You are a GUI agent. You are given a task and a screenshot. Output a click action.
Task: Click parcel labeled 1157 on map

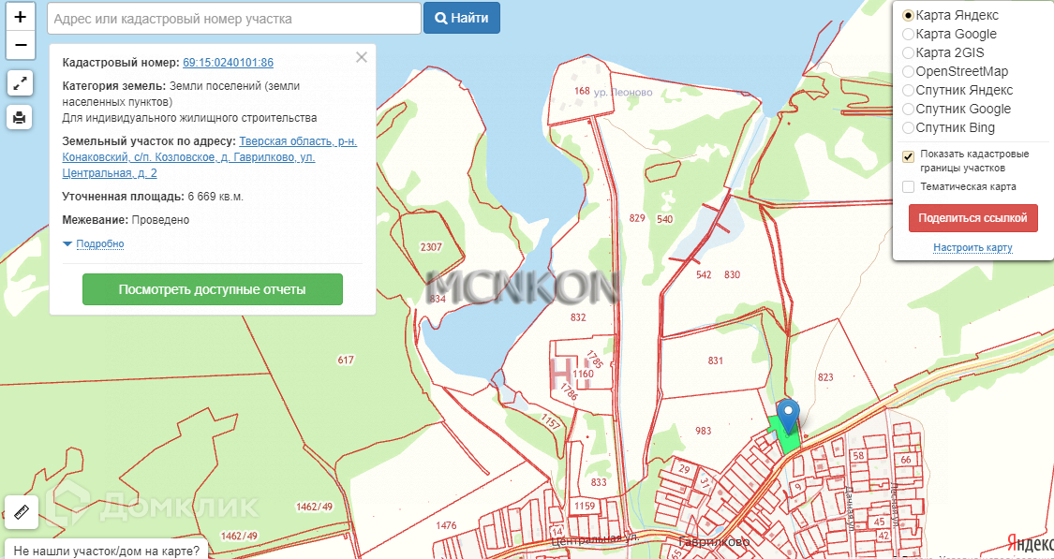[550, 423]
